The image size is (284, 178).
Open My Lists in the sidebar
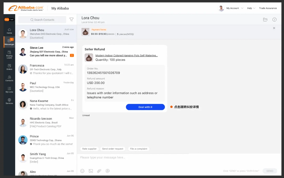[9, 90]
